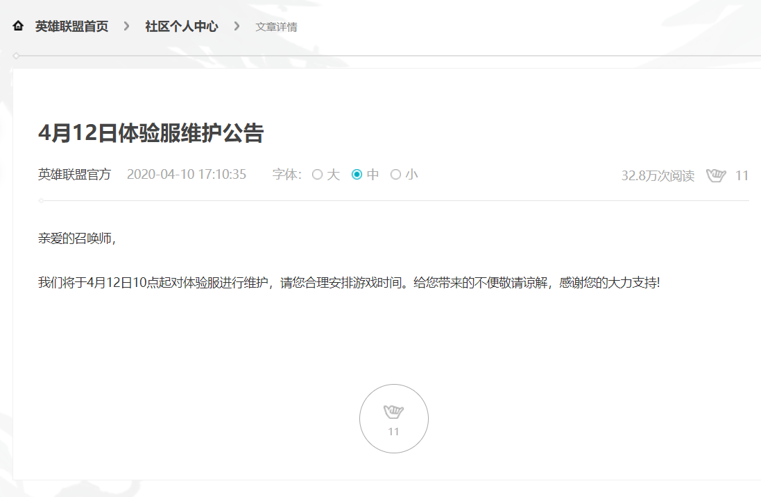The width and height of the screenshot is (761, 497).
Task: Click the 字体: label
Action: click(x=287, y=175)
